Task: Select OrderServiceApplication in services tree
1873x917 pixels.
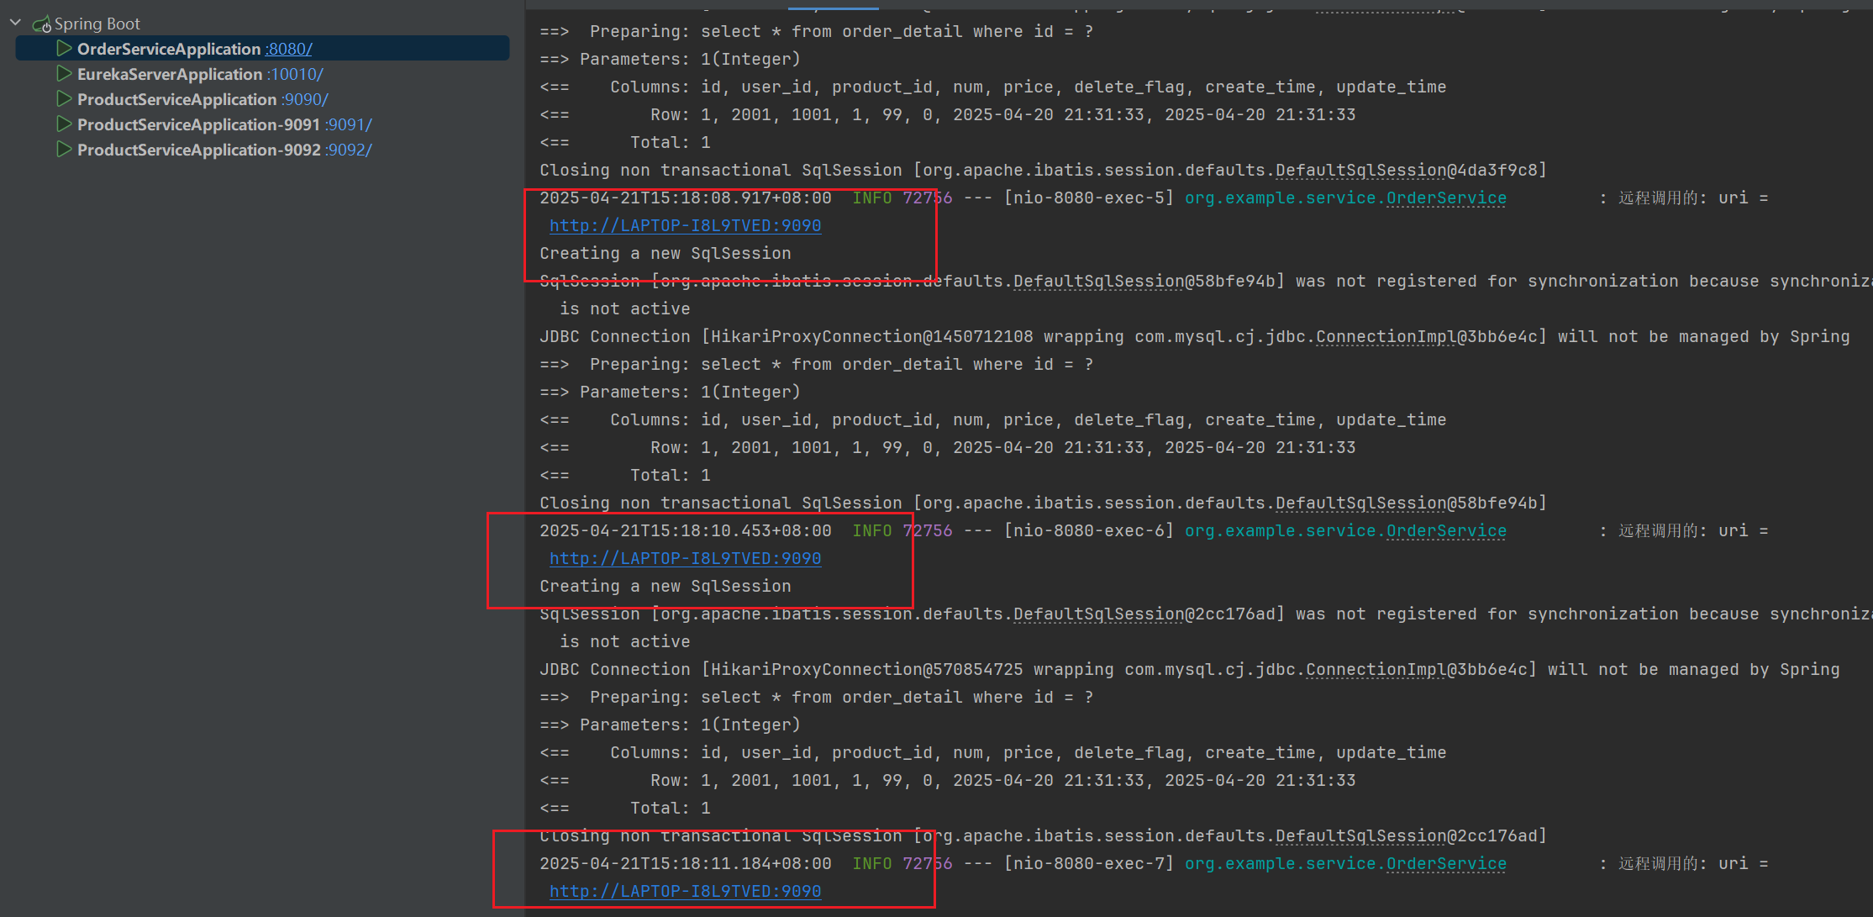Action: click(169, 49)
